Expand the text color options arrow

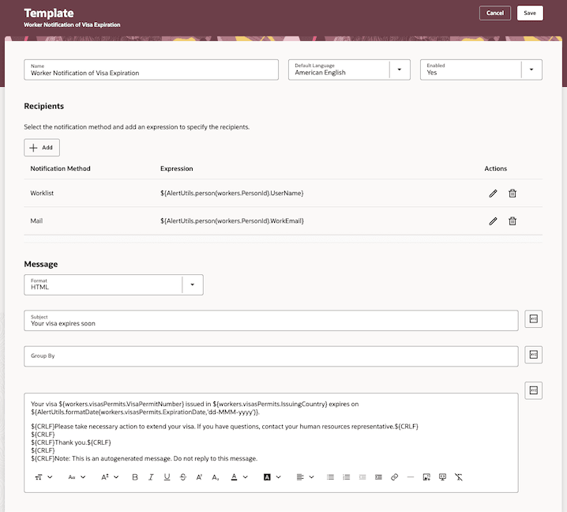(245, 477)
